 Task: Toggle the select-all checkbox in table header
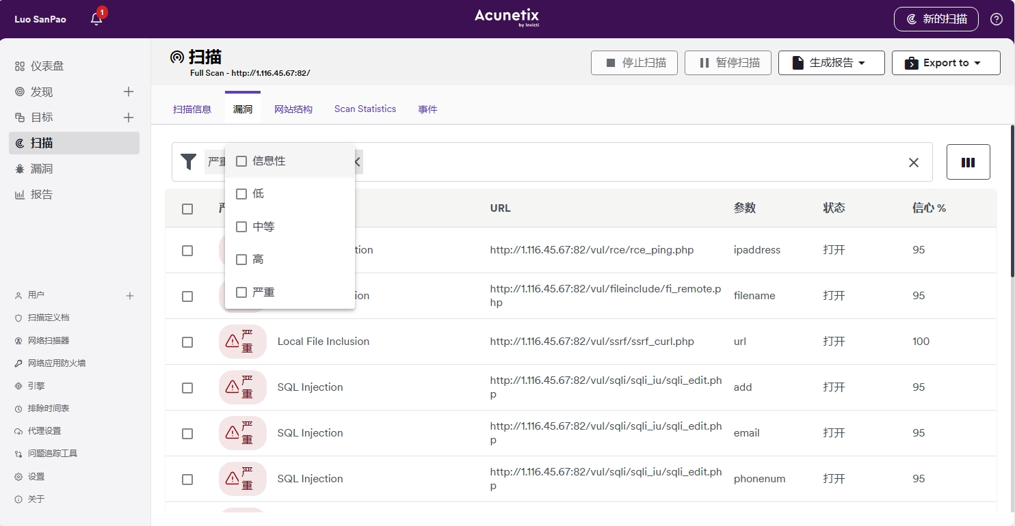pyautogui.click(x=187, y=209)
